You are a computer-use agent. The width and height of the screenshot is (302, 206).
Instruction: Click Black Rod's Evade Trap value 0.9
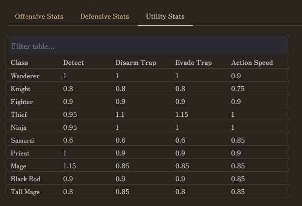180,179
